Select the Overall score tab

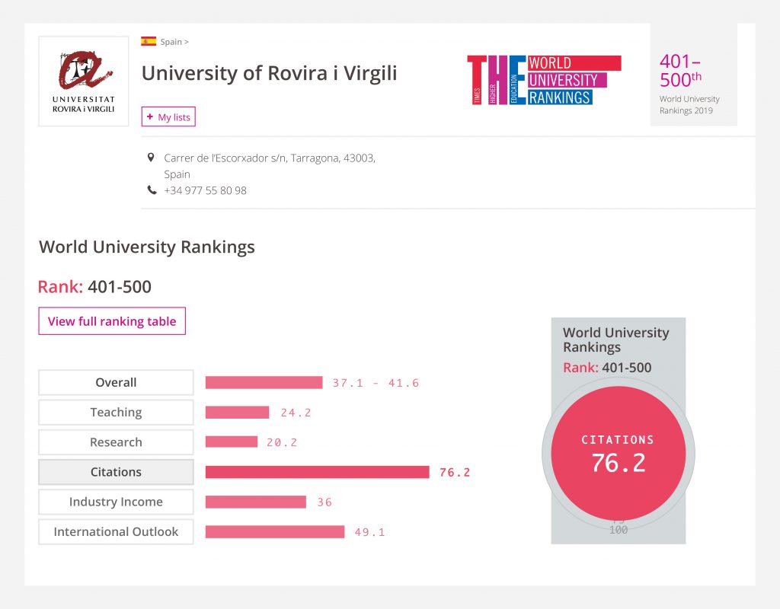[116, 382]
